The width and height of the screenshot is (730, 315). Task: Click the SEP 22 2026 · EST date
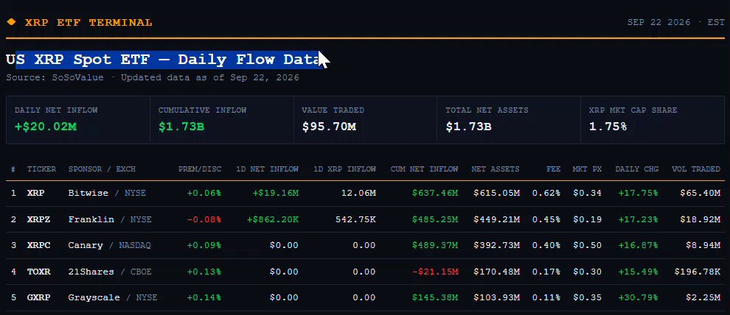675,22
